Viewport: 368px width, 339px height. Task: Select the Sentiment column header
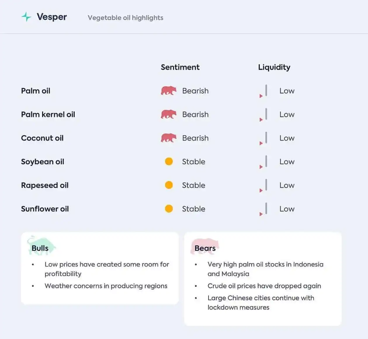pos(180,67)
